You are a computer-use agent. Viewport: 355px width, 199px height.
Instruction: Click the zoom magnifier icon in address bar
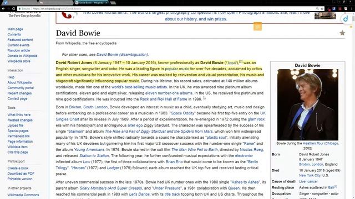[x=317, y=9]
